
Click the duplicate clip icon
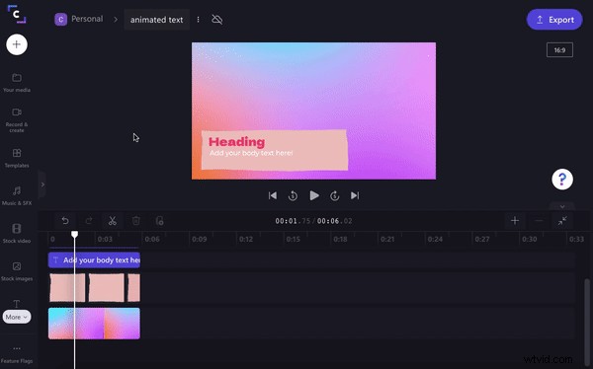159,221
